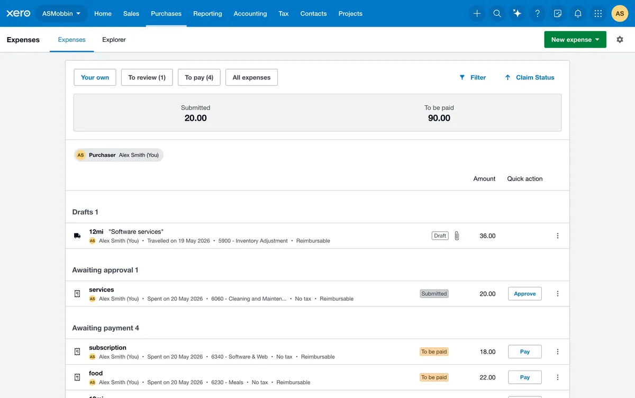The height and width of the screenshot is (398, 635).
Task: Open the AI sparkle assistant icon
Action: click(517, 14)
